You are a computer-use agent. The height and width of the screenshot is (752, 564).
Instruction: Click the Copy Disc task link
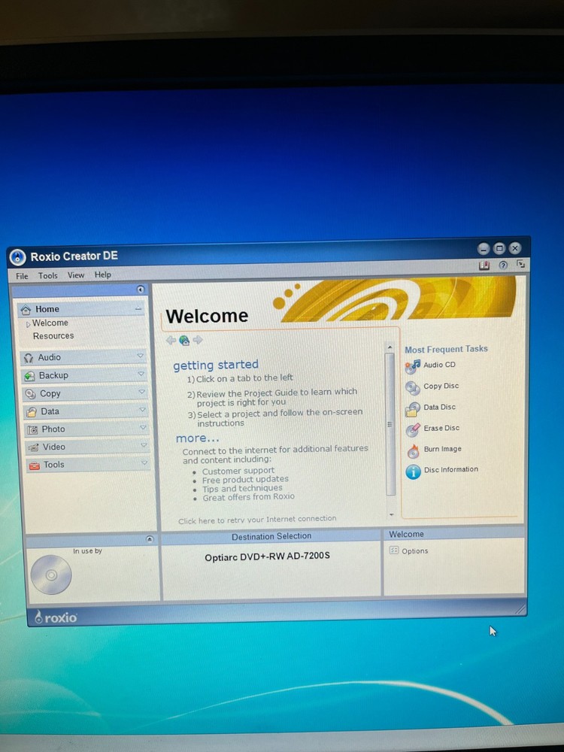[441, 386]
